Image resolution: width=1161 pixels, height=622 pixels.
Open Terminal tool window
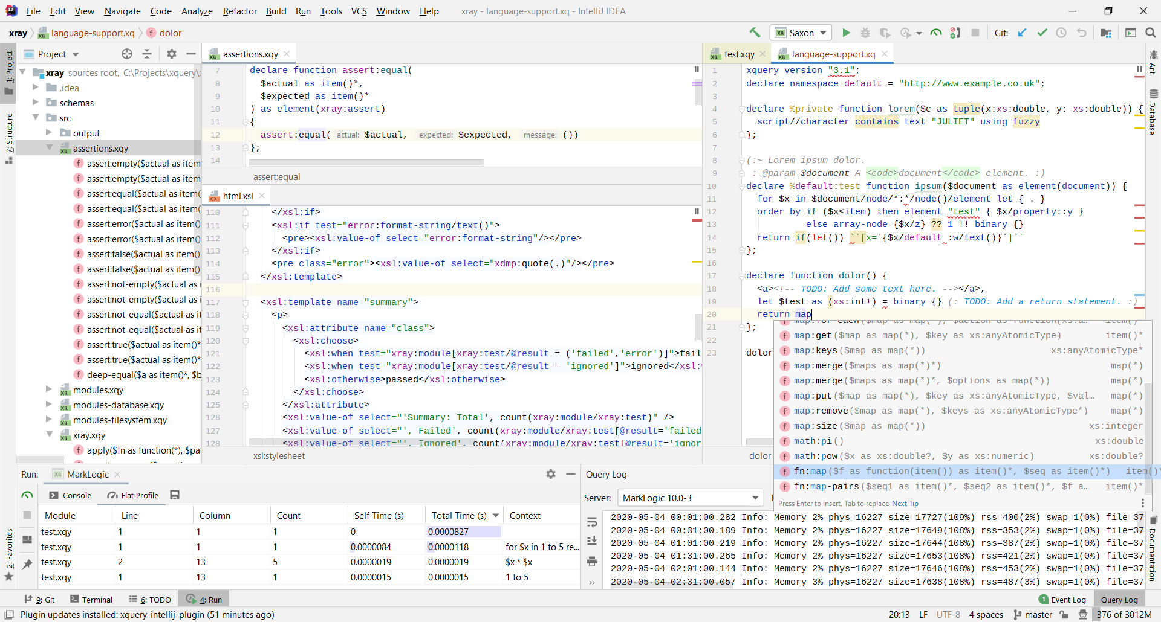click(x=91, y=600)
